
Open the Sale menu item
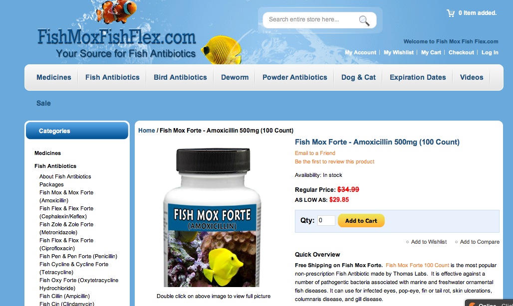click(43, 103)
